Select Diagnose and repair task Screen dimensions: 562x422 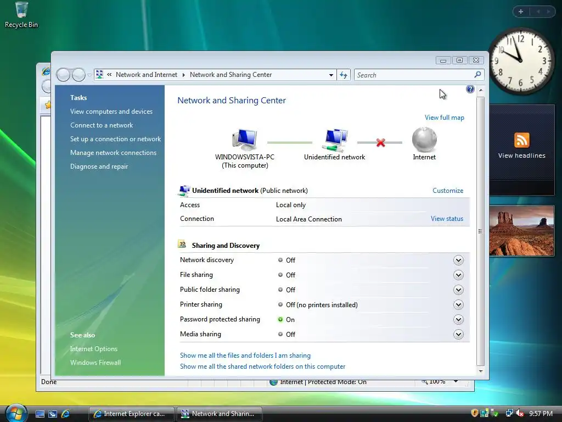[x=99, y=166]
